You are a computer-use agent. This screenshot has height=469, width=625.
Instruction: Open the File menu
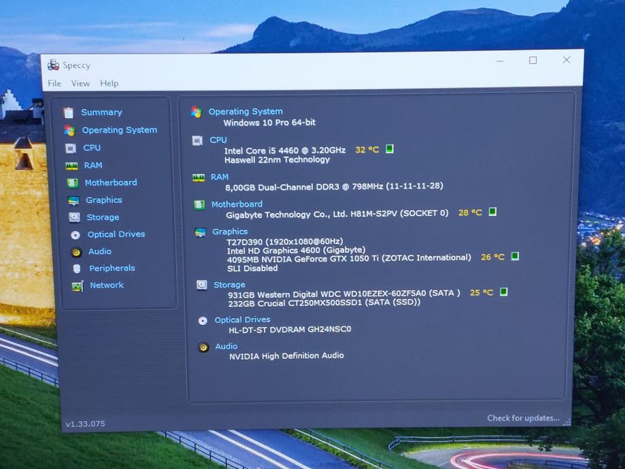[54, 84]
